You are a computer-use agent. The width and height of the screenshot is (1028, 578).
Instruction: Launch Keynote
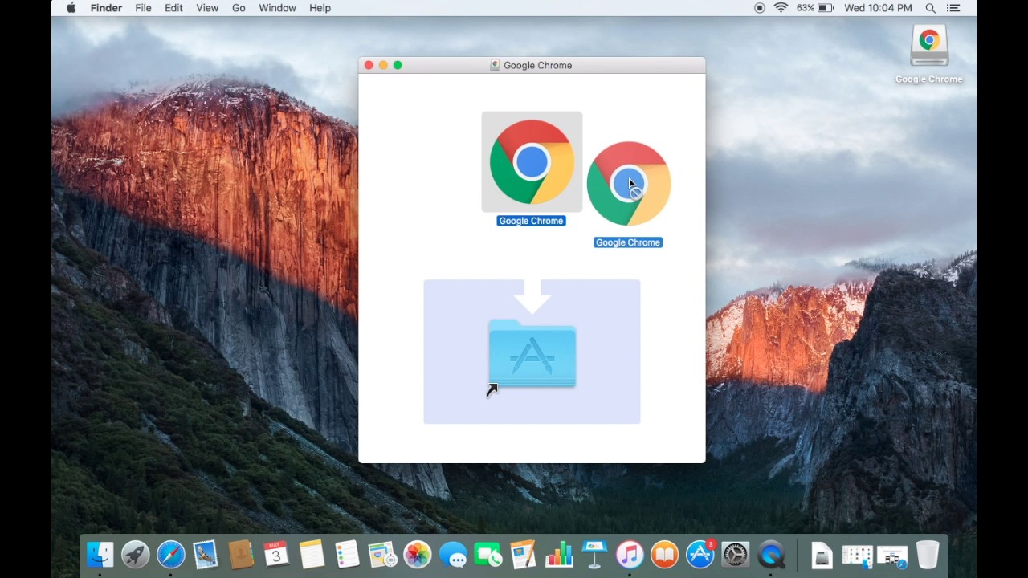tap(594, 554)
